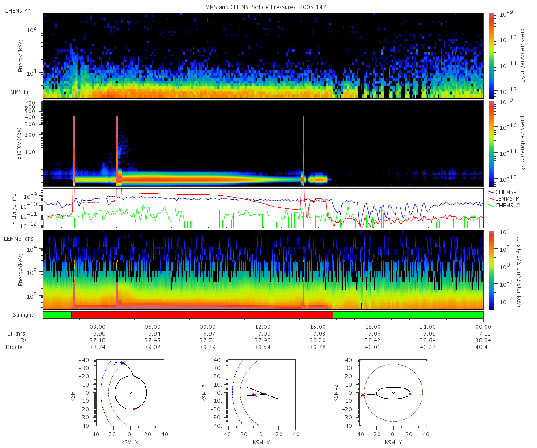Screen dimensions: 537x448
Task: Click the LEMMS Ions intensity color bar
Action: [x=492, y=269]
